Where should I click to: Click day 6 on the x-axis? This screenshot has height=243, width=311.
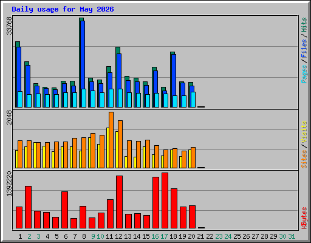click(x=66, y=236)
